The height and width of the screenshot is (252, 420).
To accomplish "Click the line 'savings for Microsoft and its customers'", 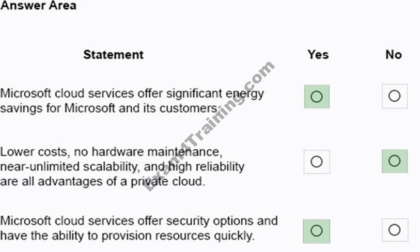I will pos(111,108).
